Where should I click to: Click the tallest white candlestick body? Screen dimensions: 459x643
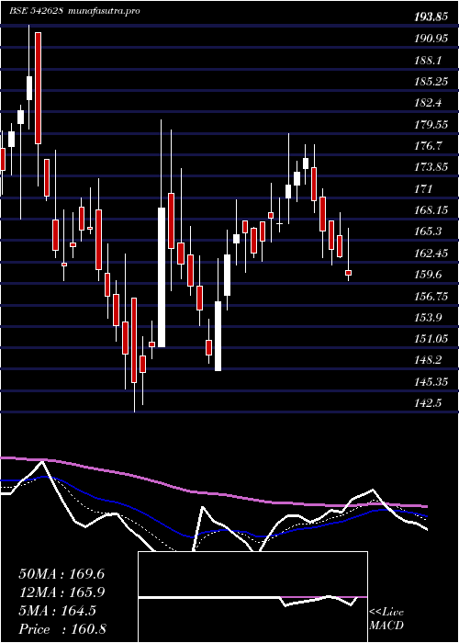point(162,277)
